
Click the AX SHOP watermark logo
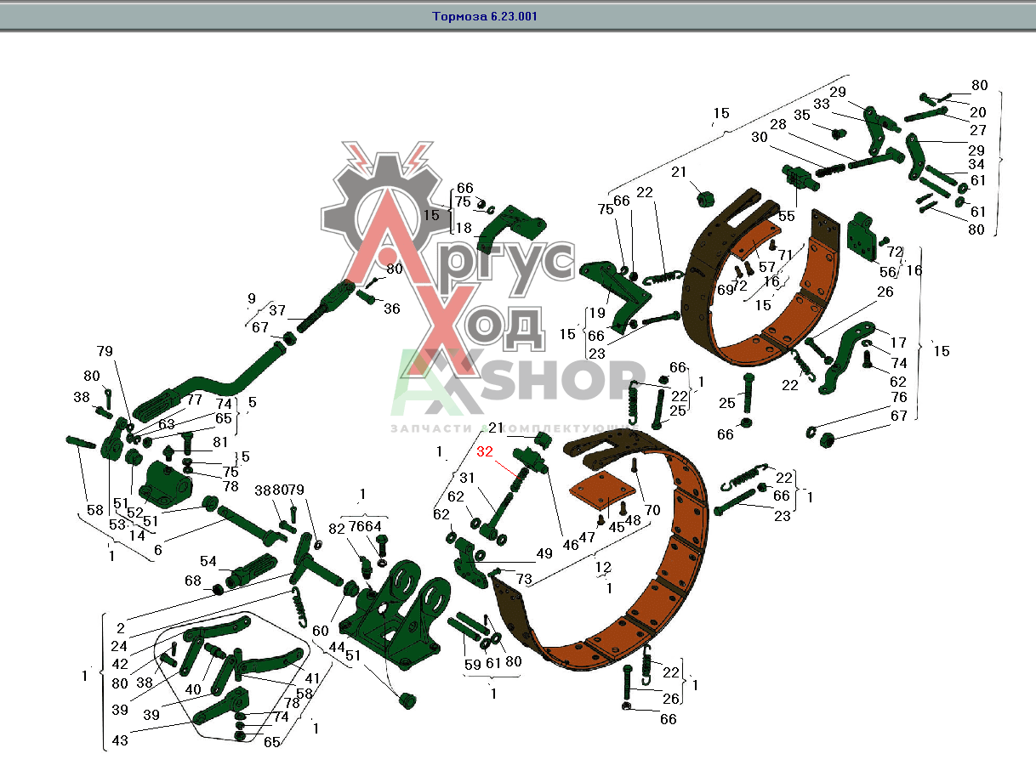519,378
